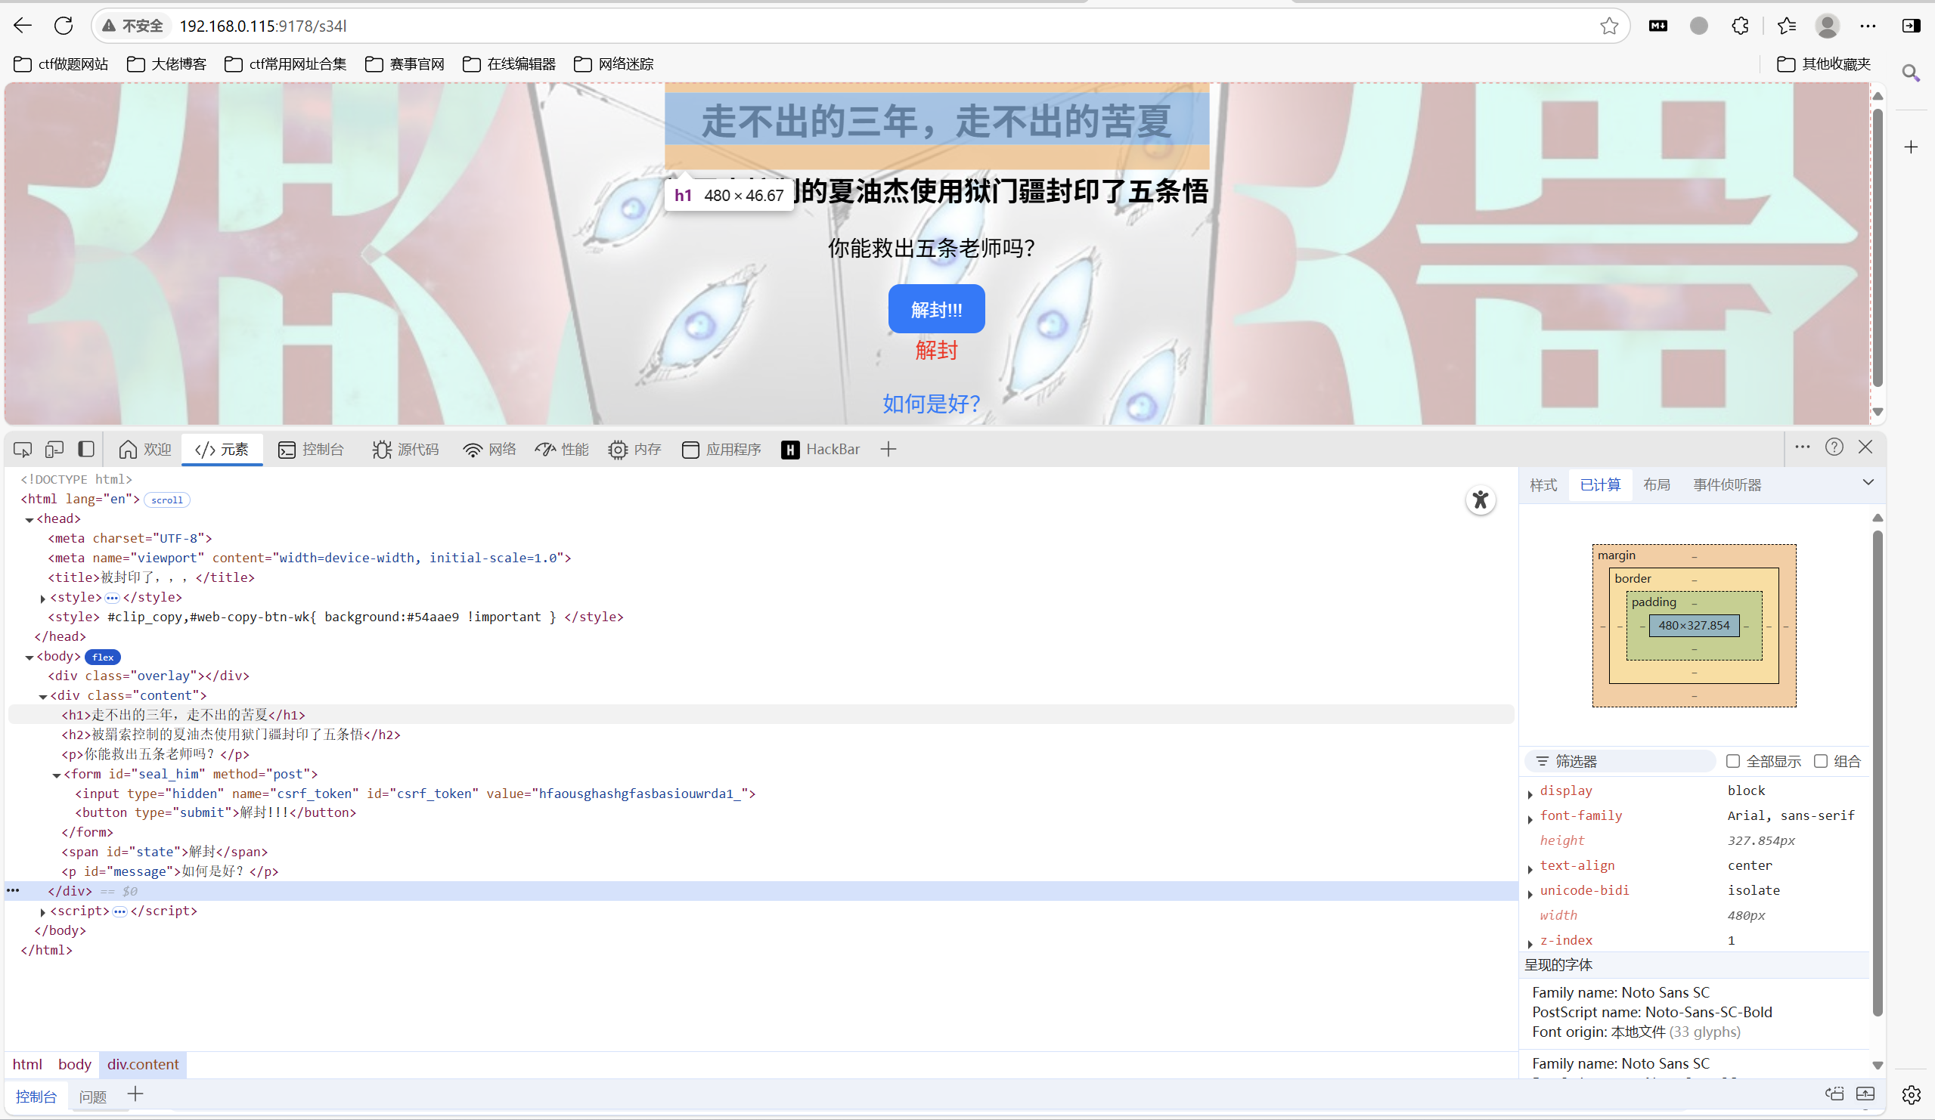This screenshot has height=1120, width=1935.
Task: Open the 源代码 tab
Action: coord(405,449)
